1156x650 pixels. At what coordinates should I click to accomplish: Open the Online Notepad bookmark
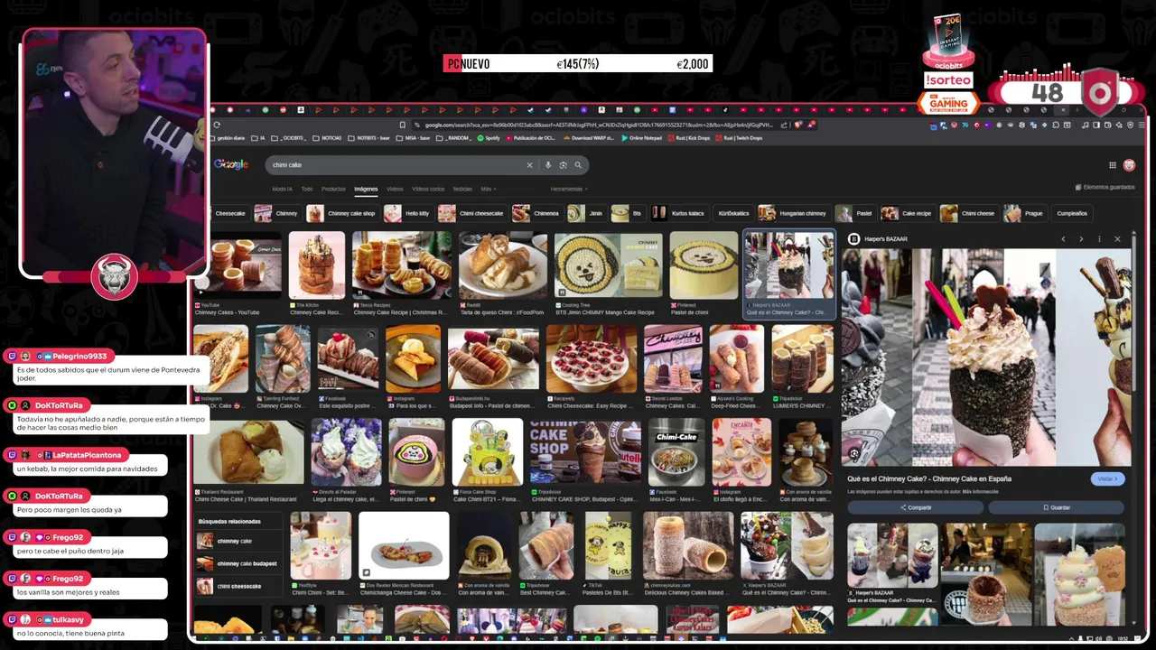point(641,138)
